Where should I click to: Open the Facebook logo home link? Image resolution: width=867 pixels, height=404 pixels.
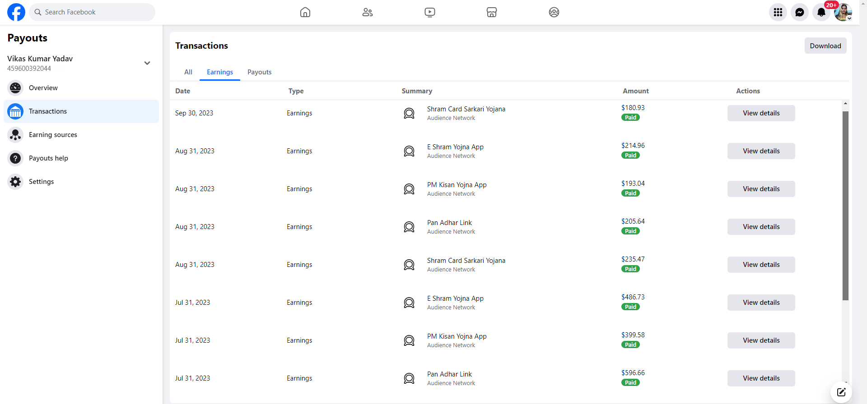point(16,12)
